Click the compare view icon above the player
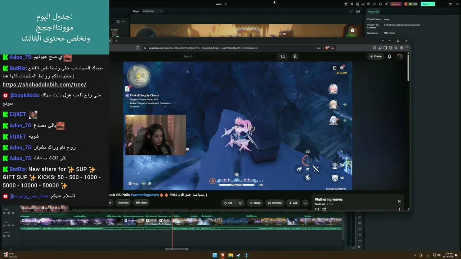This screenshot has height=259, width=461. 351,11
